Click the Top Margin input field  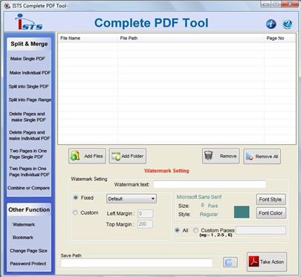pyautogui.click(x=145, y=224)
